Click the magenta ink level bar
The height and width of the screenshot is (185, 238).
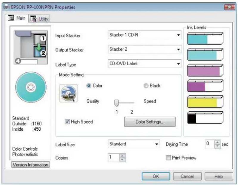205,86
